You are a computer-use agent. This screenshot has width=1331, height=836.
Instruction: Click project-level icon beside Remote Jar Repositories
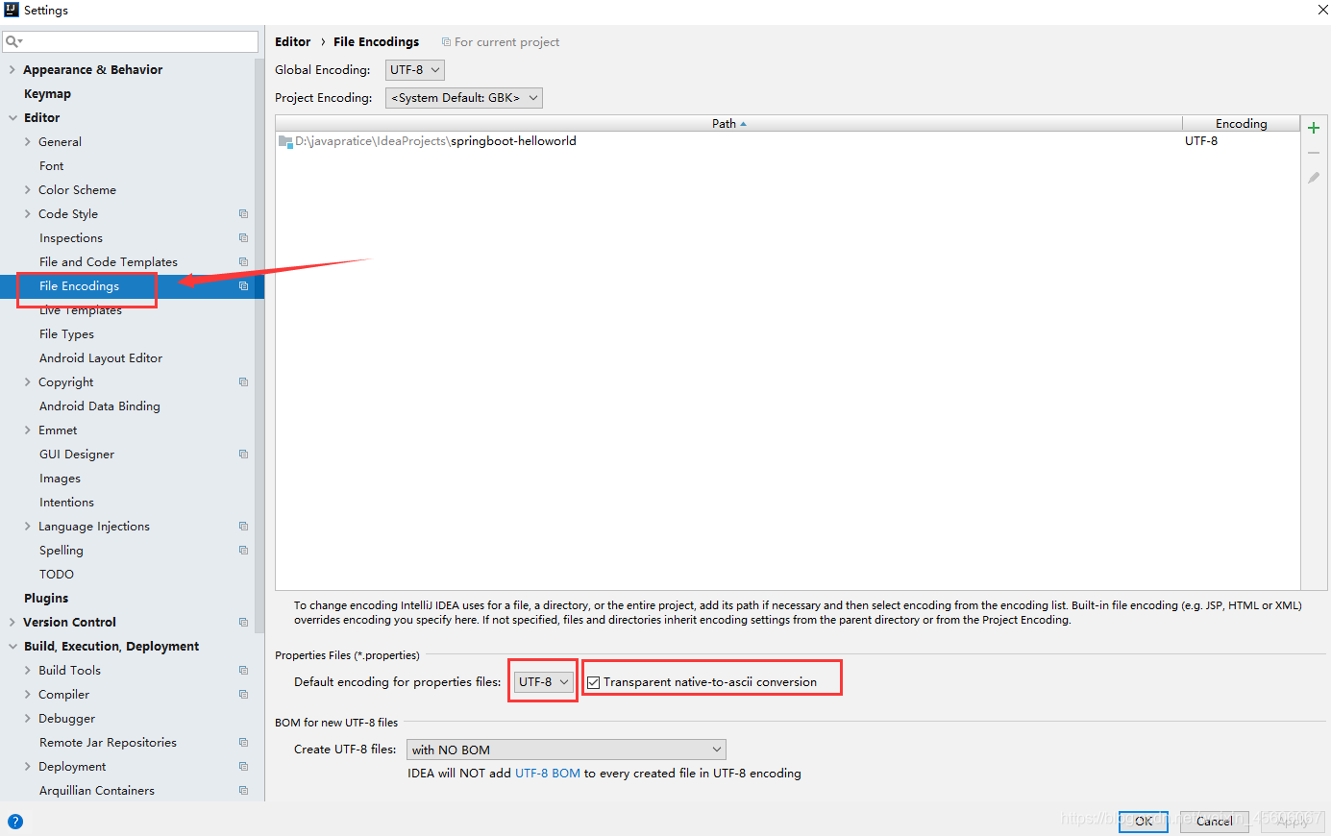click(243, 743)
